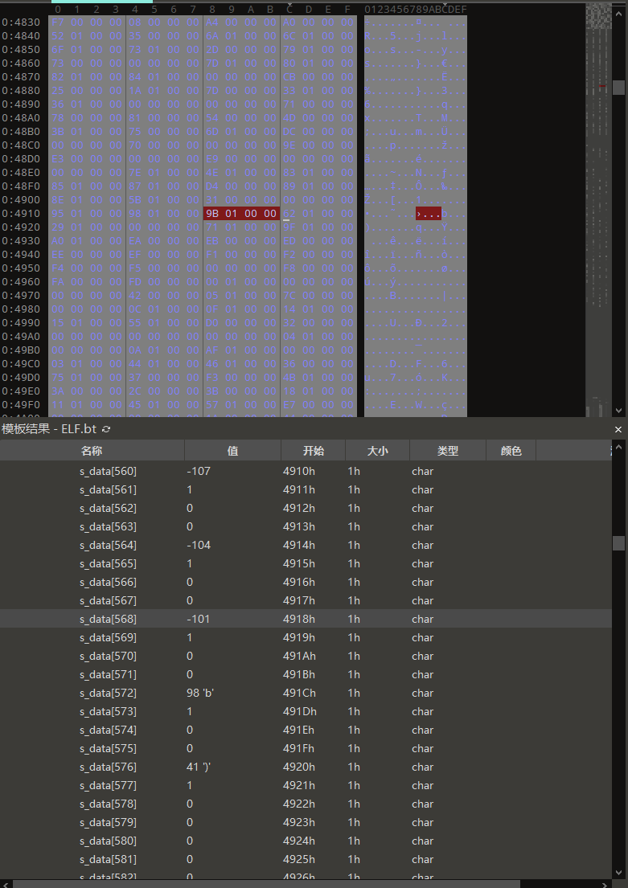Sort by the 名称 column header
The height and width of the screenshot is (888, 628).
(x=92, y=451)
